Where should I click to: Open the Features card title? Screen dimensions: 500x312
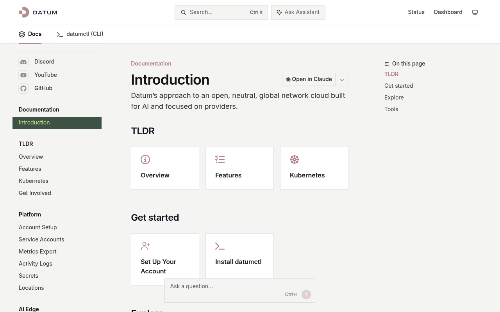click(x=229, y=175)
